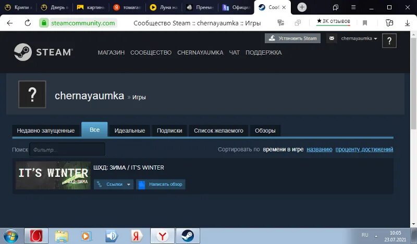The width and height of the screenshot is (417, 244).
Task: Sort games by времени в игре
Action: tap(283, 149)
